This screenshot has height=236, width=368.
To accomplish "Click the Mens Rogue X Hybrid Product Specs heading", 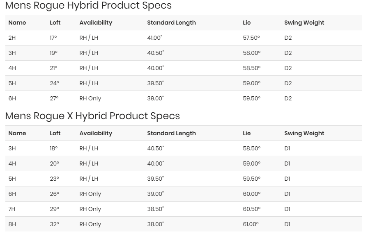I will click(92, 116).
